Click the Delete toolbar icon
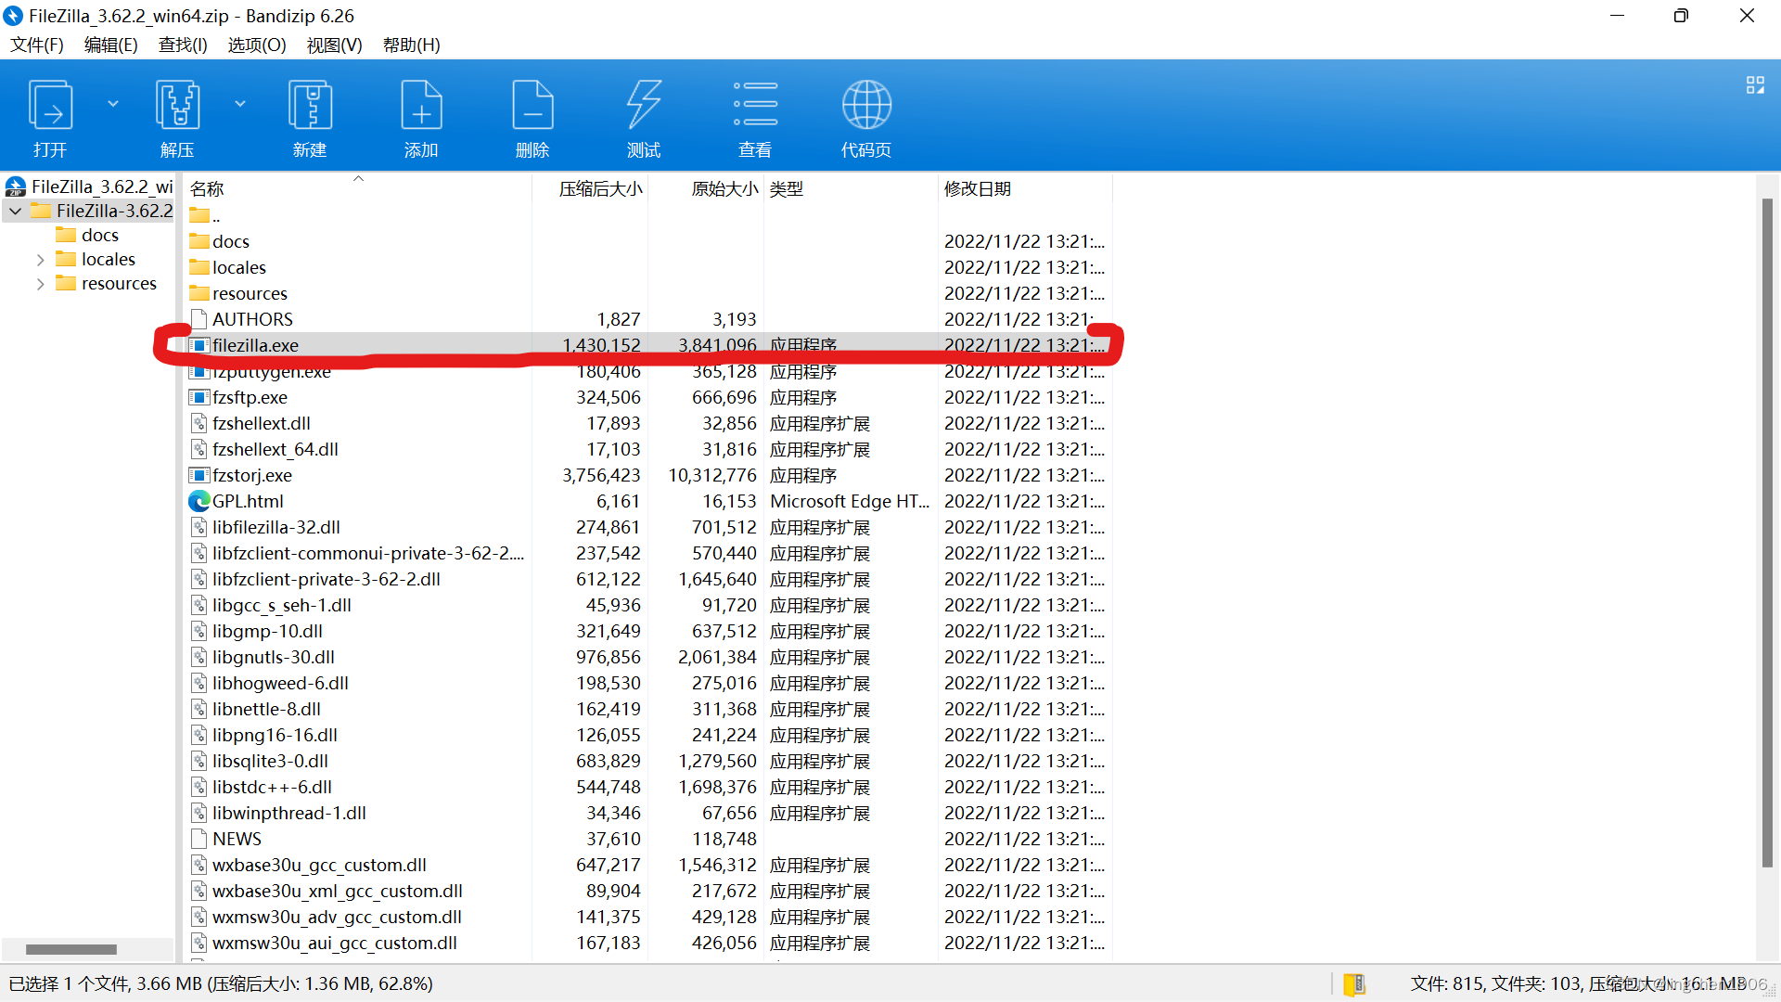 pos(532,106)
